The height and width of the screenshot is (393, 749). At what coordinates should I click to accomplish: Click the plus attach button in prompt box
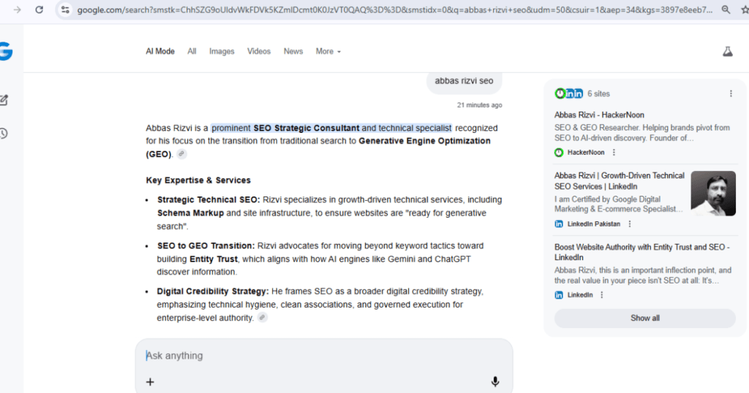click(x=150, y=382)
